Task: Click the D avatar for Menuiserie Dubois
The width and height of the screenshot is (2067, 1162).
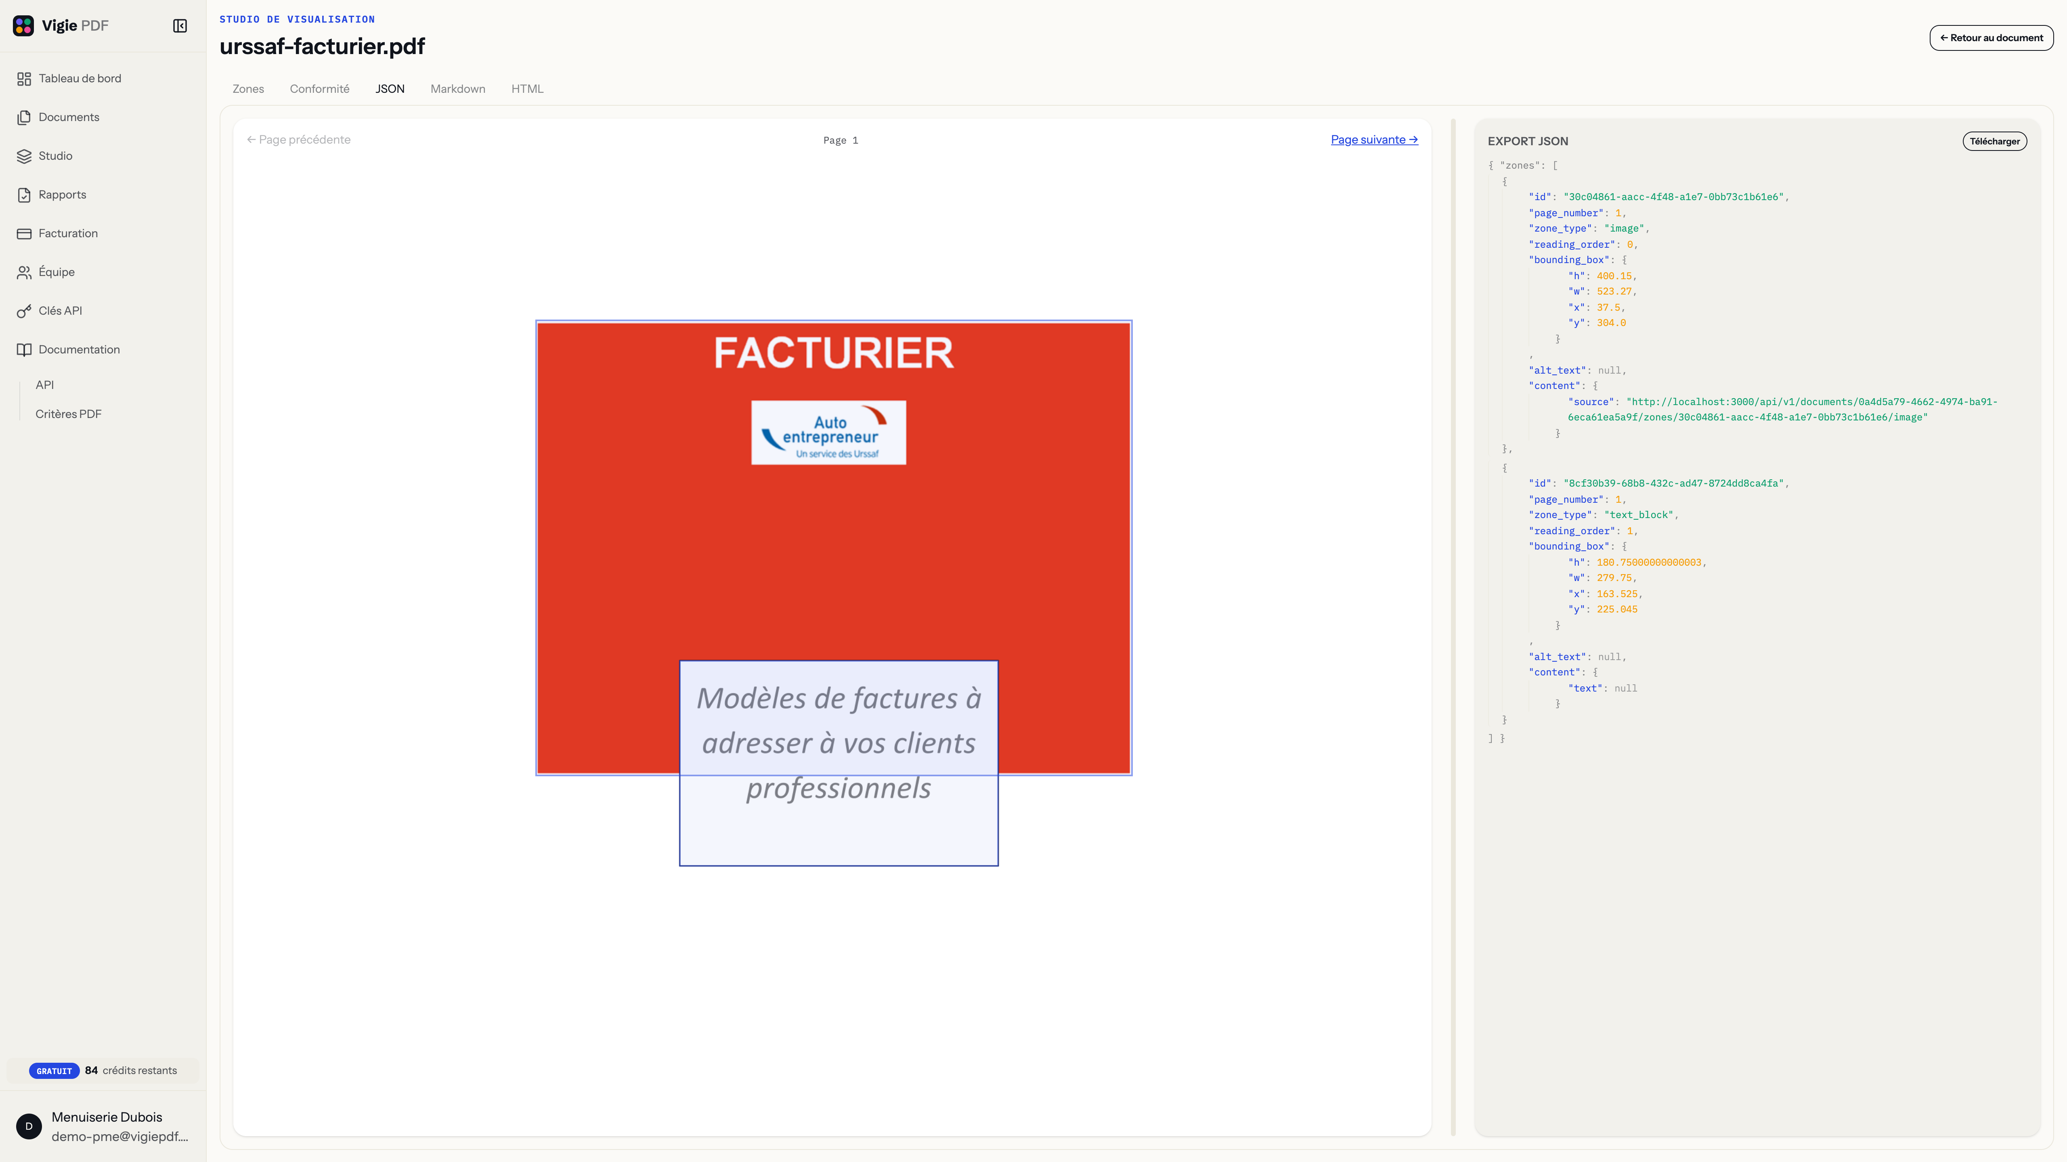Action: pos(29,1126)
